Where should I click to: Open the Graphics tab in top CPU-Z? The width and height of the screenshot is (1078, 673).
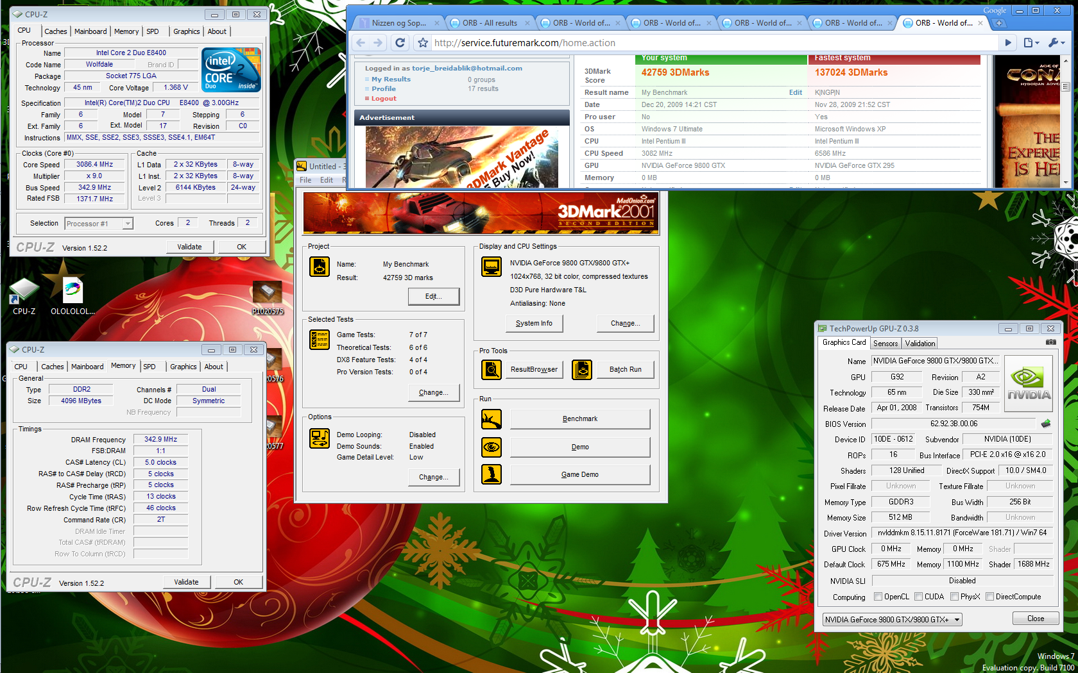coord(186,31)
